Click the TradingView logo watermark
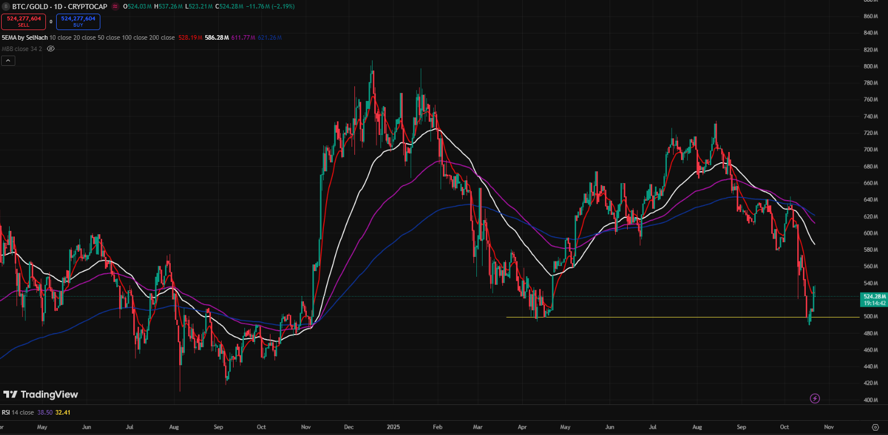The height and width of the screenshot is (435, 888). (x=41, y=394)
